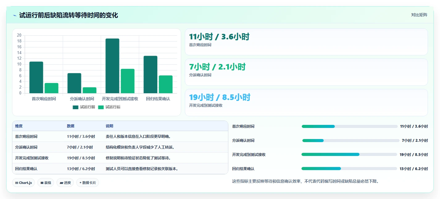Click the 维度 column header
The height and width of the screenshot is (199, 440).
(19, 126)
